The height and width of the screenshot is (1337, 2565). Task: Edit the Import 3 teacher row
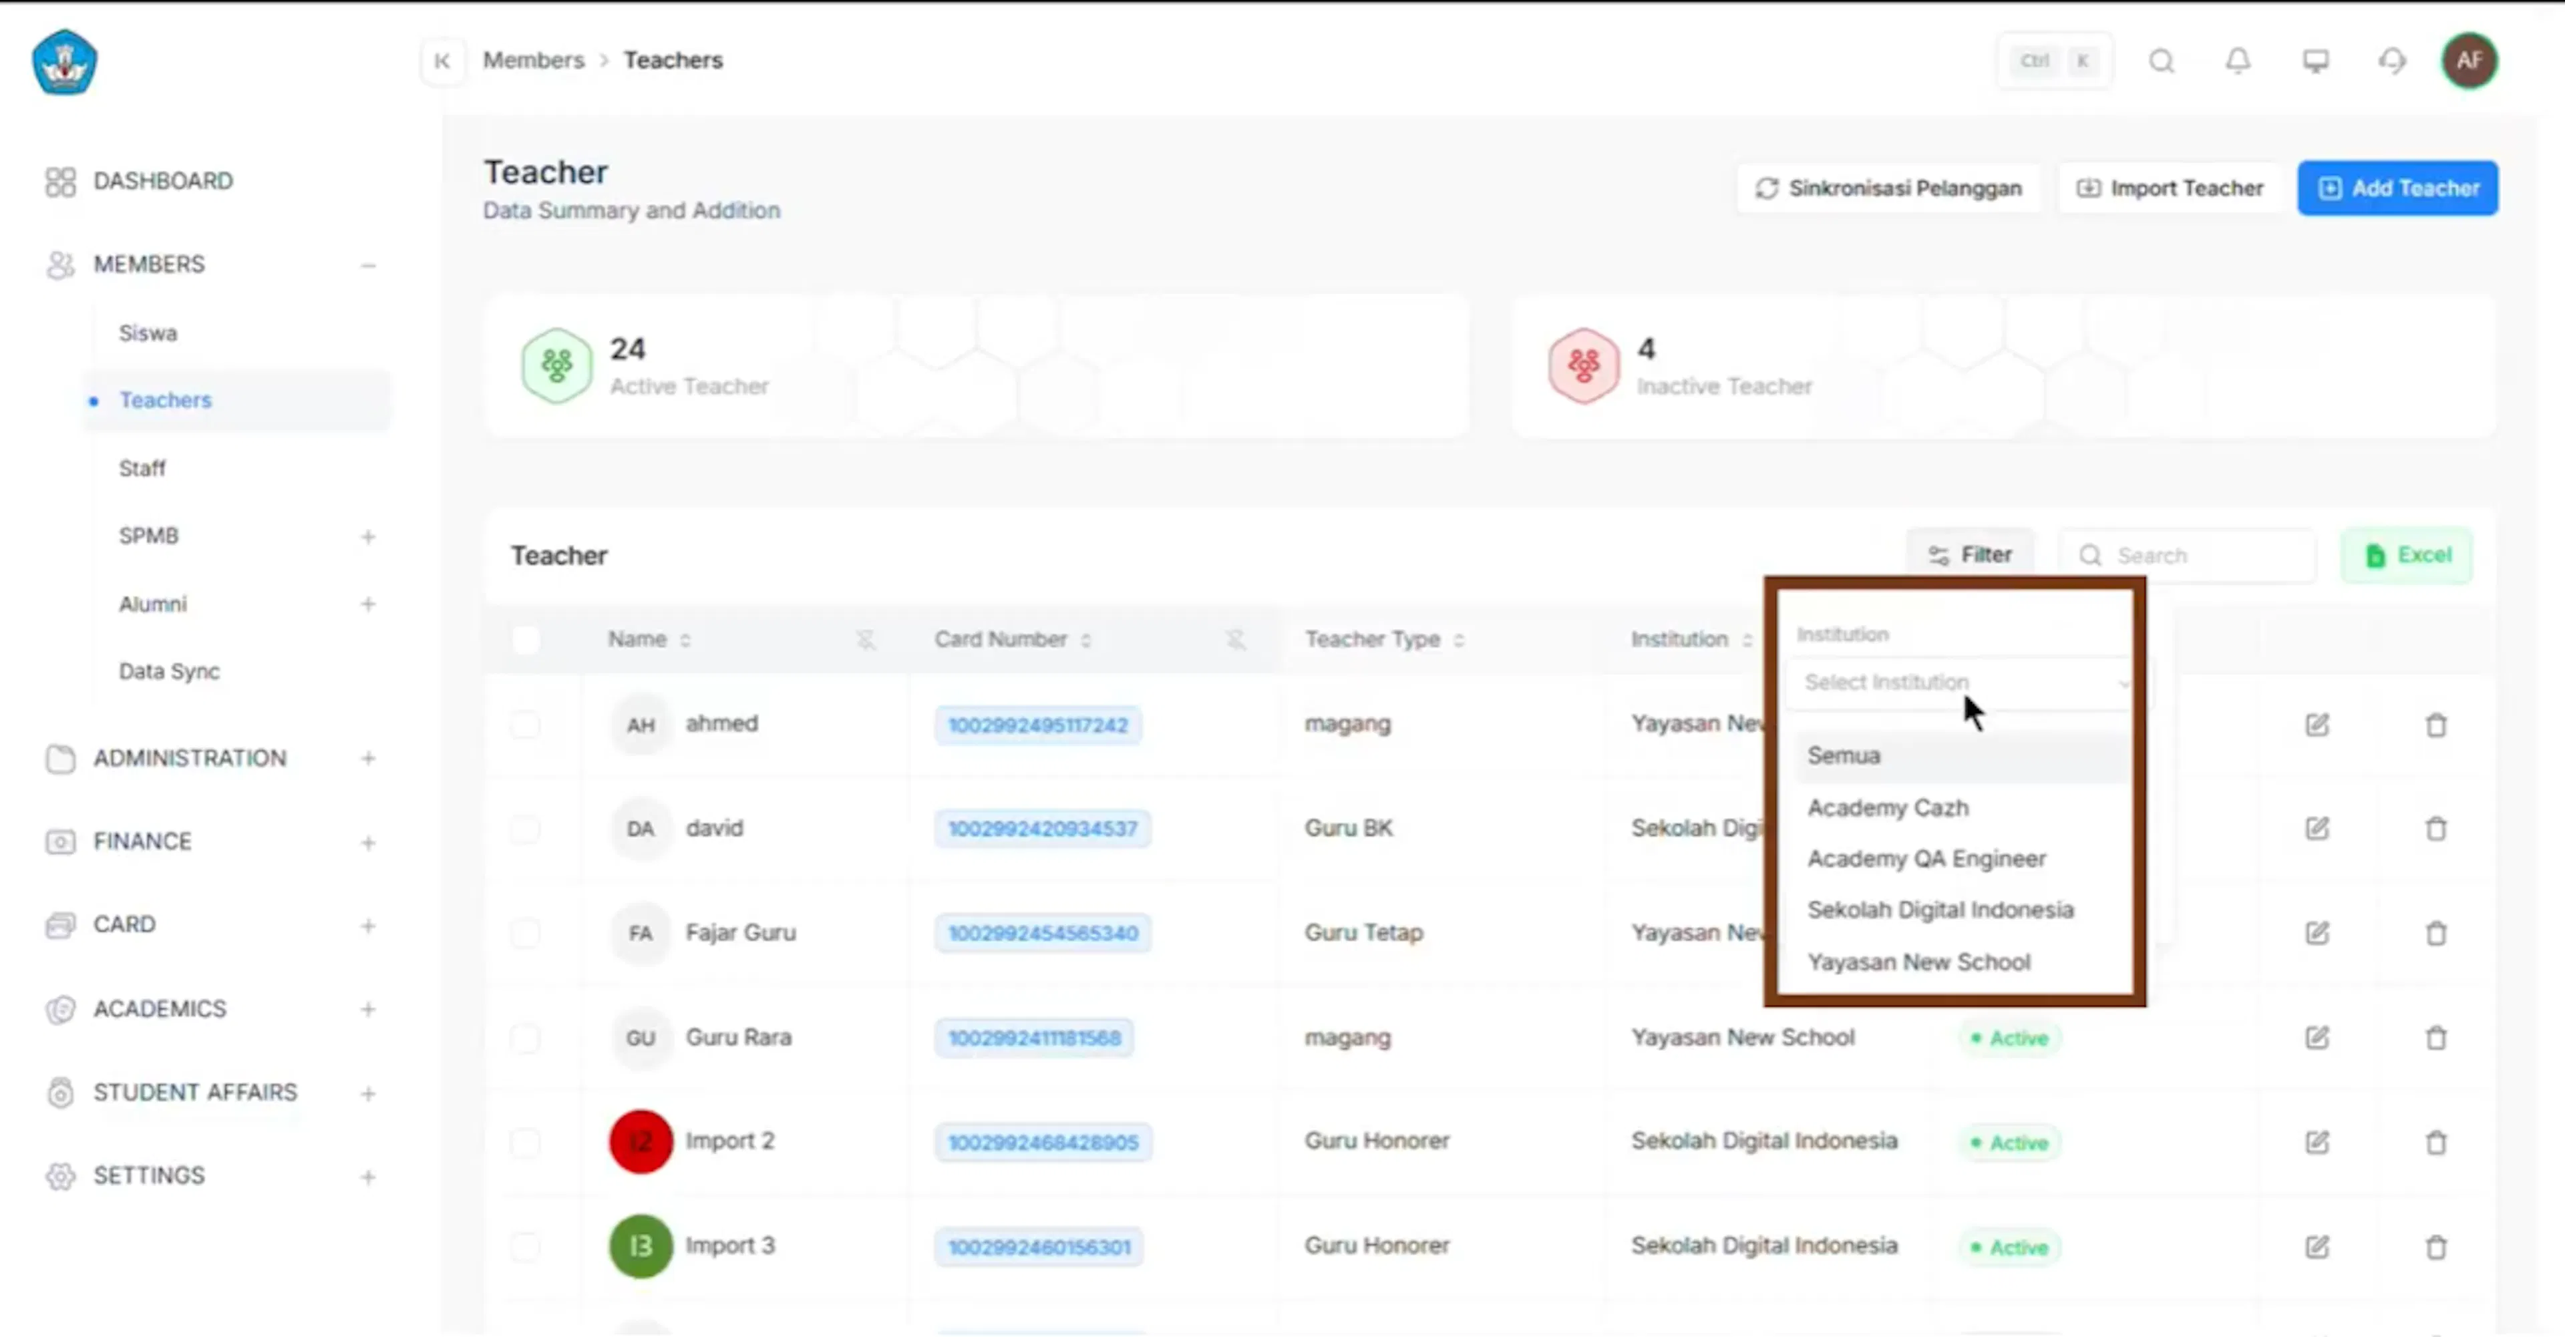pyautogui.click(x=2316, y=1246)
